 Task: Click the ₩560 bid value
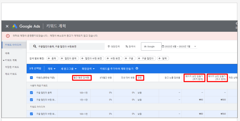223,114
